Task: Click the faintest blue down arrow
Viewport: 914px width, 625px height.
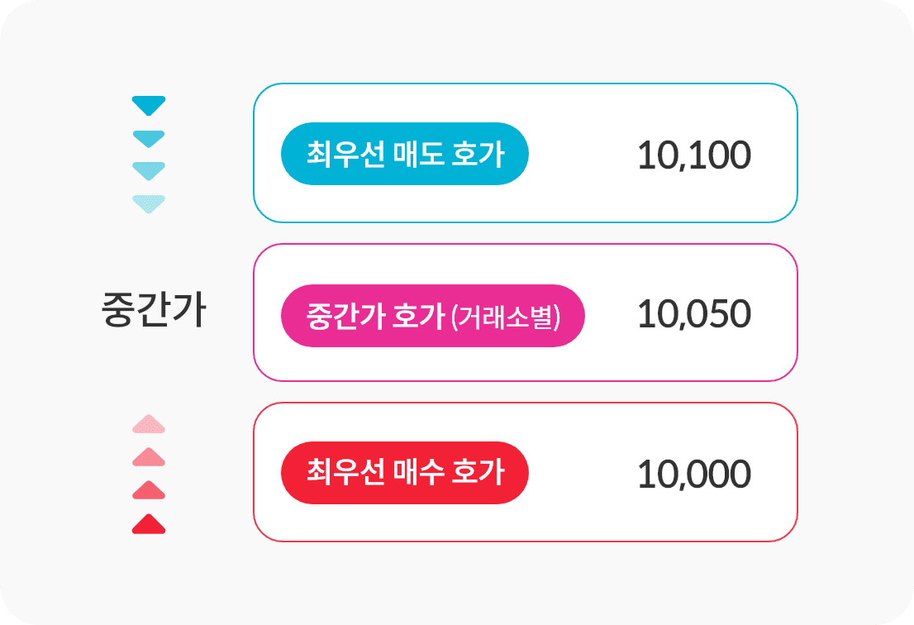Action: coord(149,204)
